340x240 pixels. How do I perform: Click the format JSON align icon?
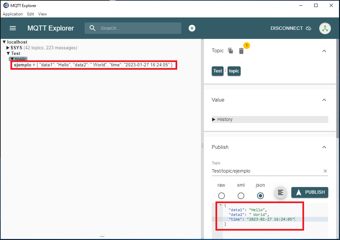(x=280, y=192)
